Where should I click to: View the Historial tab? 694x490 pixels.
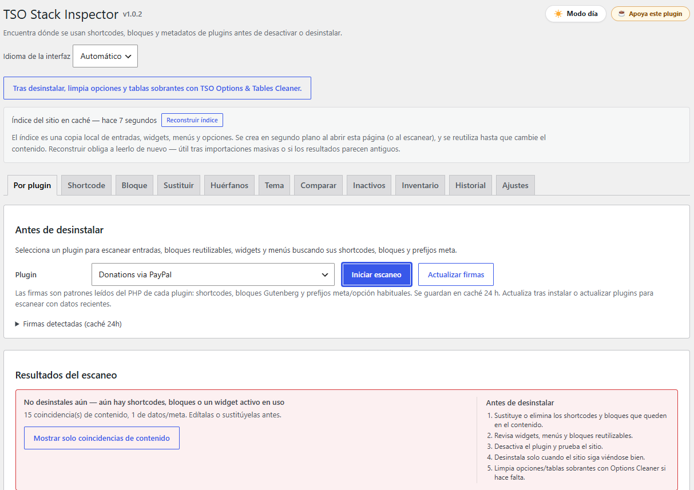coord(470,185)
